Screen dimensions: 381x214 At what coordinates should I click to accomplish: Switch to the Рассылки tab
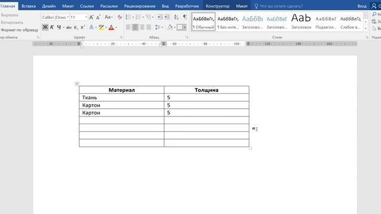pos(109,6)
